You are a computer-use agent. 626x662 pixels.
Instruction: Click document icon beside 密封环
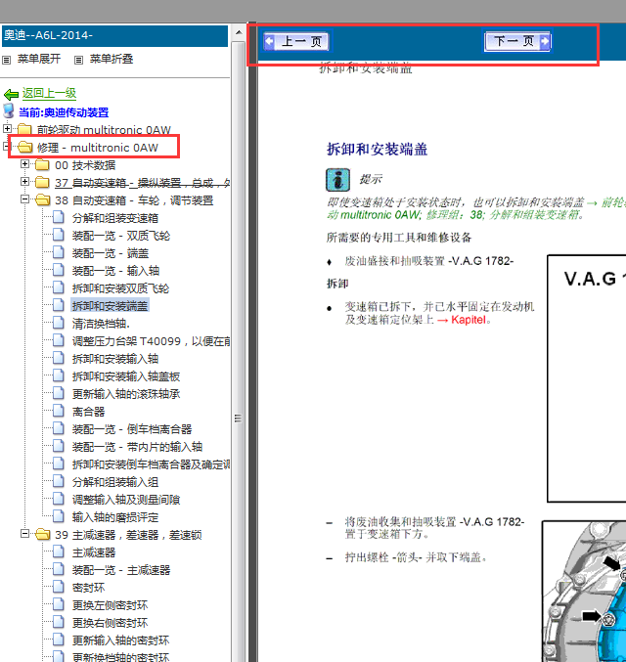coord(59,587)
